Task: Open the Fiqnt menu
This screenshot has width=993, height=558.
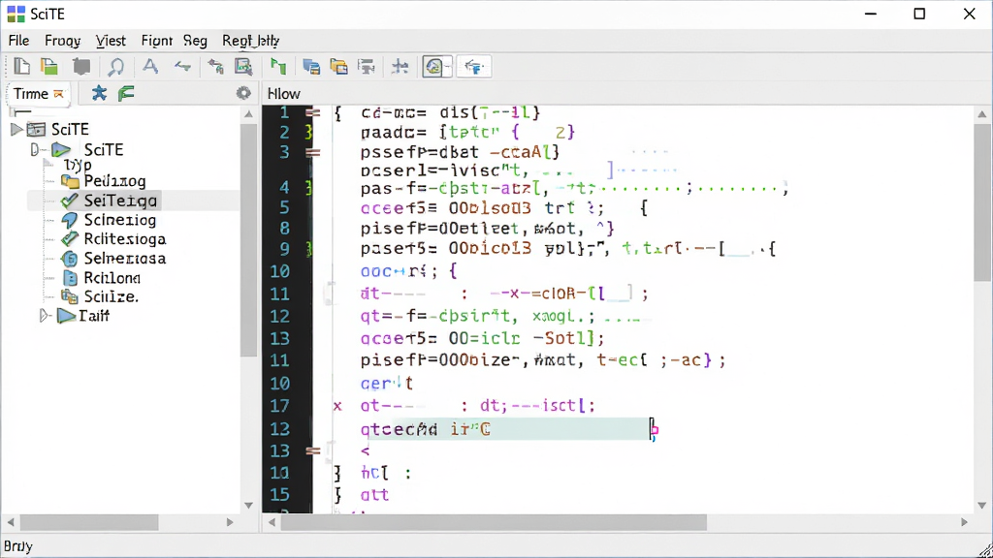Action: click(156, 41)
